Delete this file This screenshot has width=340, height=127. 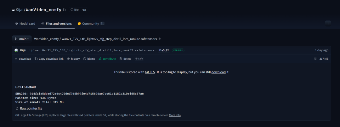coord(125,58)
